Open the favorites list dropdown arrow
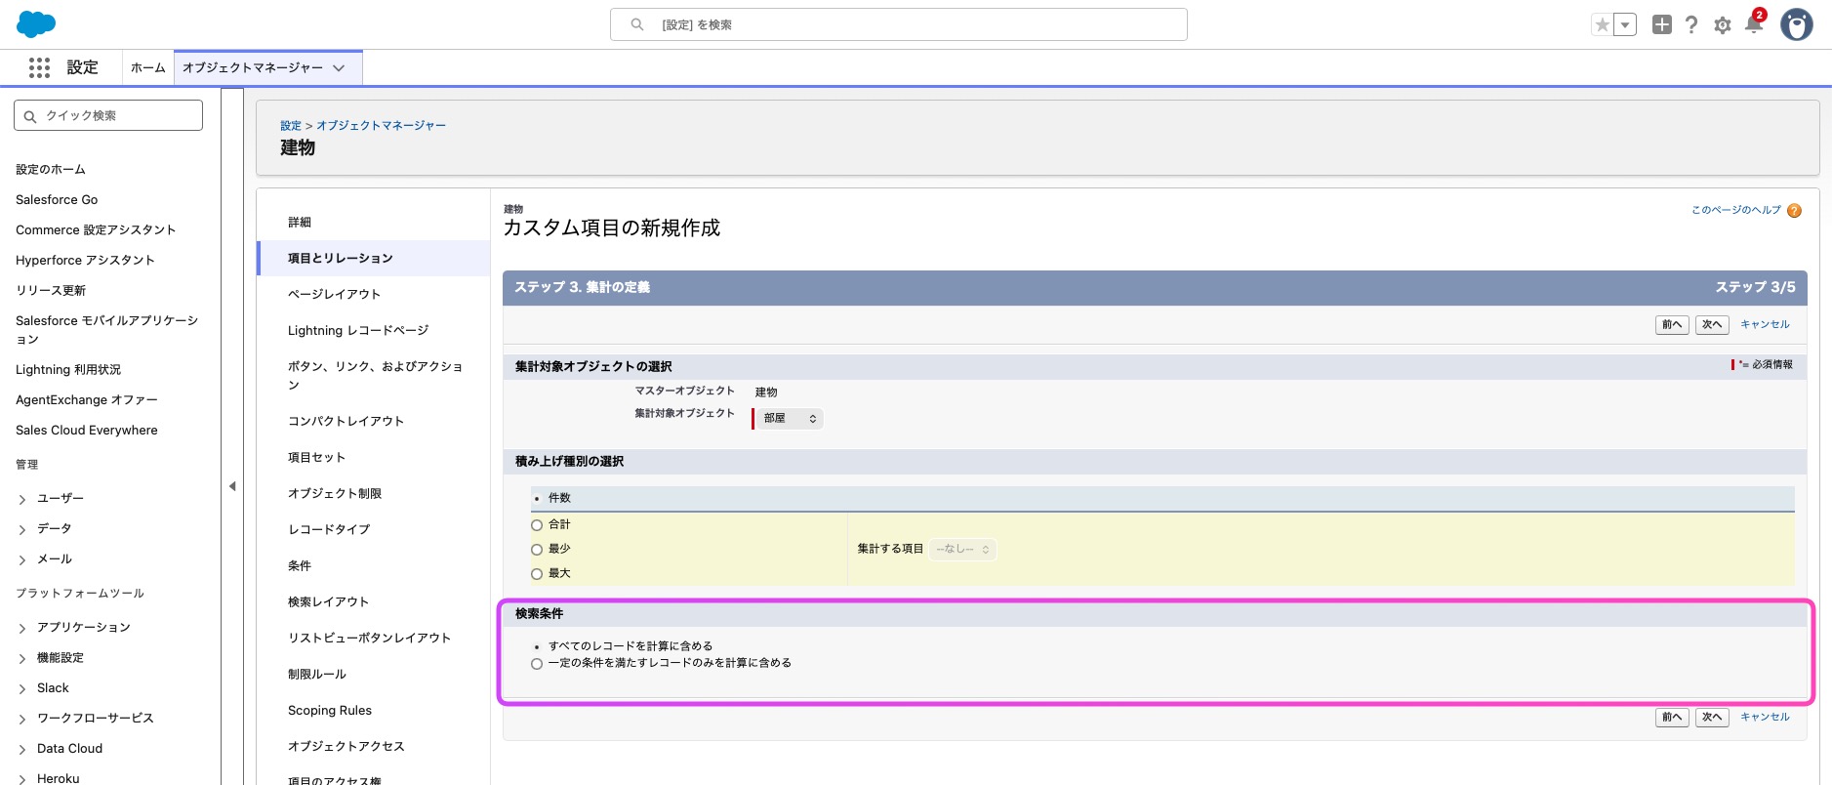The width and height of the screenshot is (1832, 785). (1625, 25)
